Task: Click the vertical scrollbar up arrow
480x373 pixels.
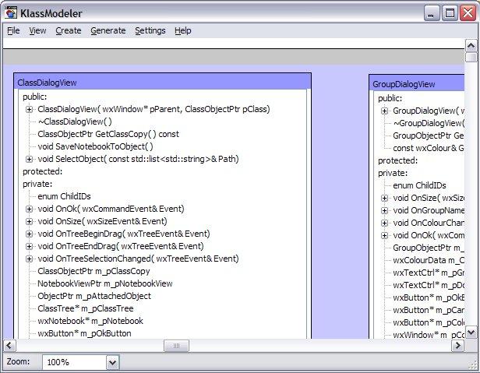Action: [x=471, y=46]
